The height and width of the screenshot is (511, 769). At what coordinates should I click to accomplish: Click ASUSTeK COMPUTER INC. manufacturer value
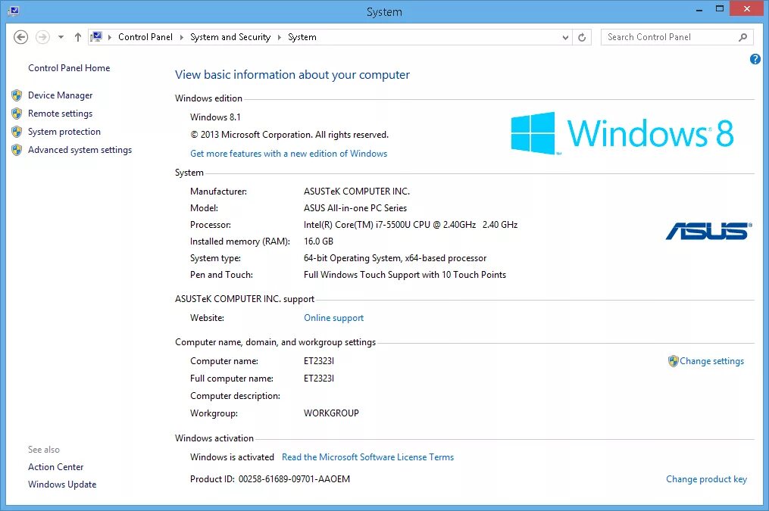[x=357, y=192]
